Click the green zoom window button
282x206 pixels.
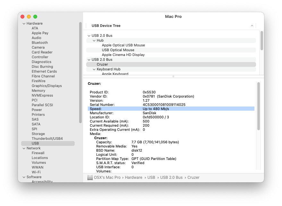(x=35, y=17)
